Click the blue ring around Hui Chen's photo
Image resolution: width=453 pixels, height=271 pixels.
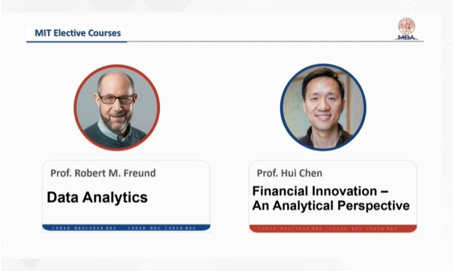282,108
